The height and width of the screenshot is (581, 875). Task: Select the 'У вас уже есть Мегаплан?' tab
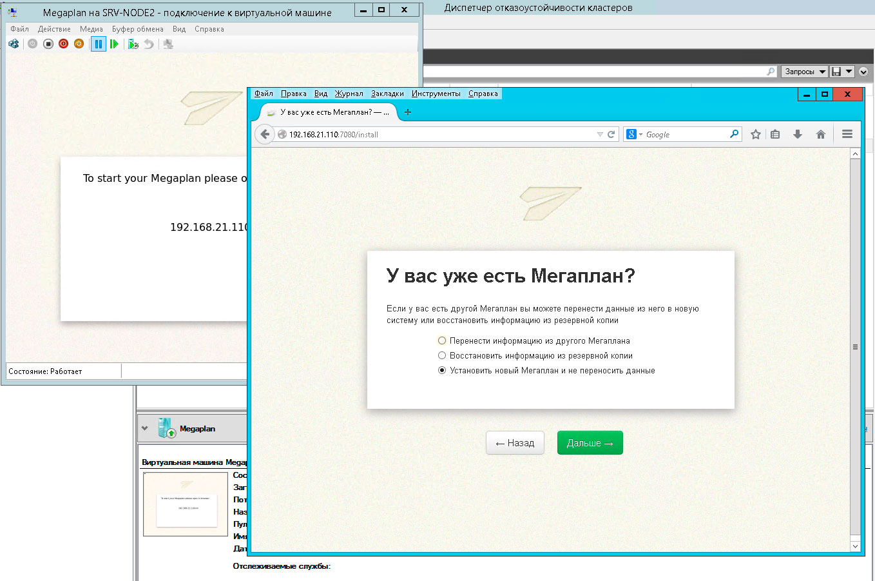328,112
